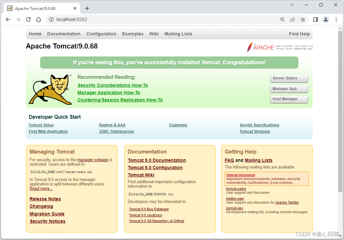Open the share page icon

(293, 19)
